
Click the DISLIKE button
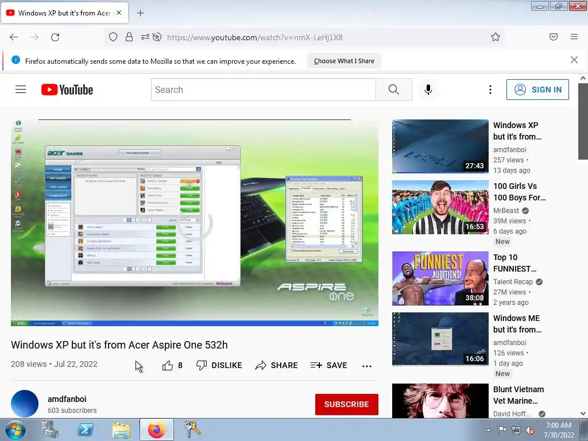tap(219, 365)
